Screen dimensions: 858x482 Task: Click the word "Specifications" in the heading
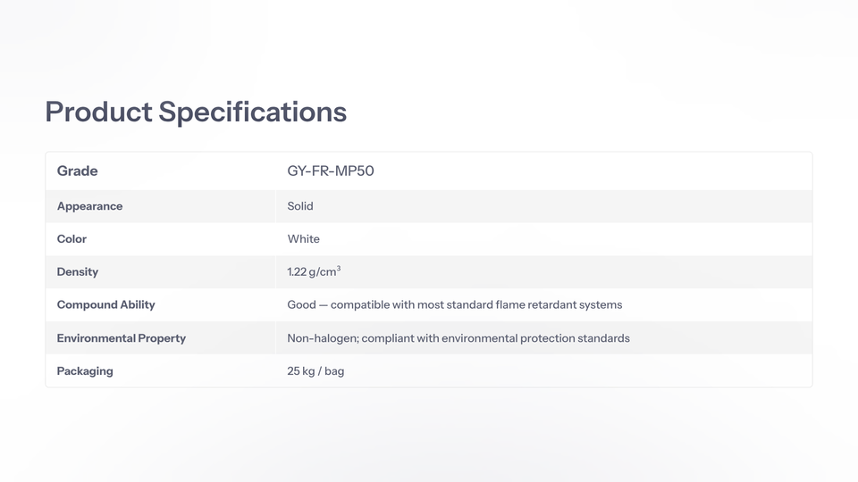coord(252,112)
